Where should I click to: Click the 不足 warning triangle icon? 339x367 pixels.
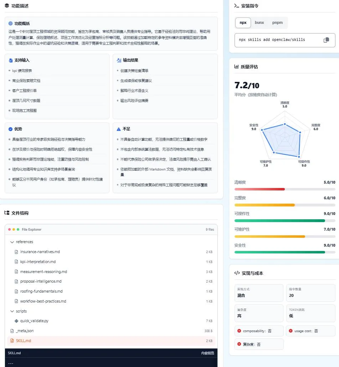[x=119, y=129]
